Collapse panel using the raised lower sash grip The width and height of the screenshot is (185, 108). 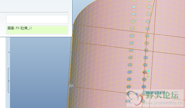[x=9, y=80]
